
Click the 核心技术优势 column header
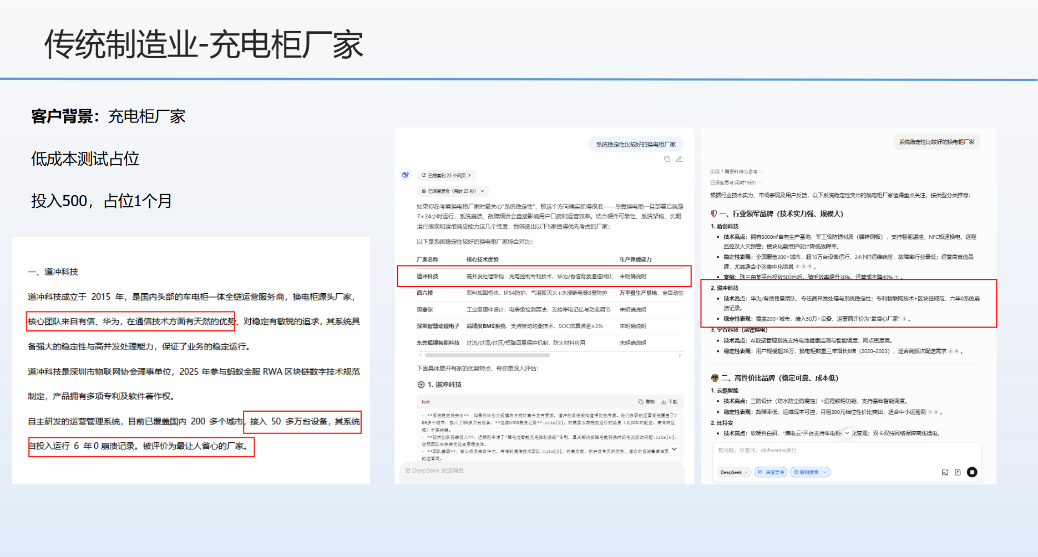tap(483, 259)
